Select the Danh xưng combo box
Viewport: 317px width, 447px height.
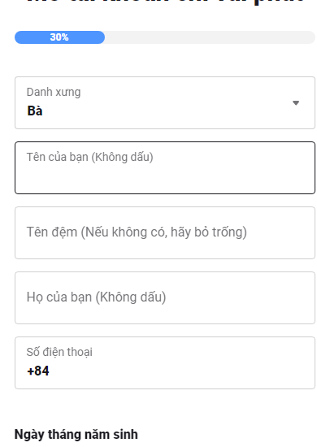tap(165, 102)
